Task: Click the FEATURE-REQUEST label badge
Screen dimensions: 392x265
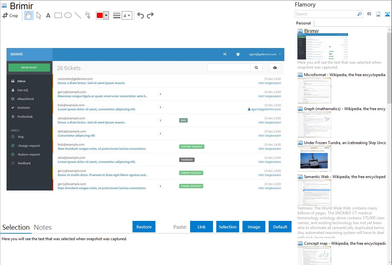Action: (x=192, y=147)
